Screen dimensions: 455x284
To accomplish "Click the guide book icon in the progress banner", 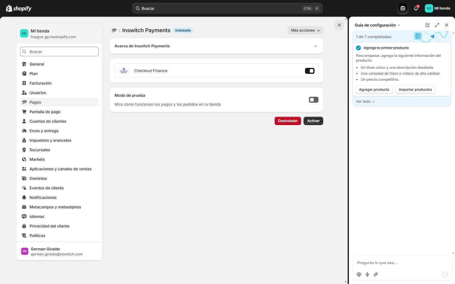I will click(418, 36).
